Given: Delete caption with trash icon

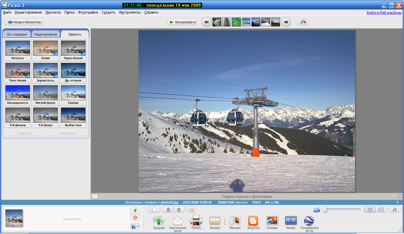Looking at the screenshot, I should click(399, 196).
